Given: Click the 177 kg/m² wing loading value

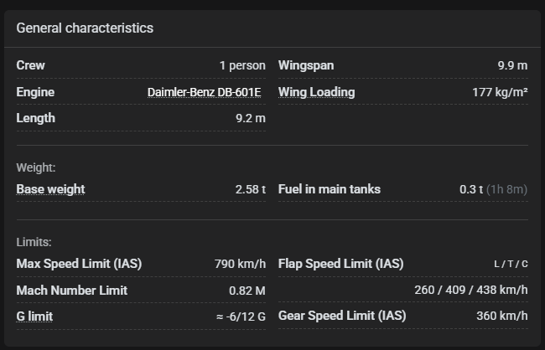Looking at the screenshot, I should coord(500,92).
